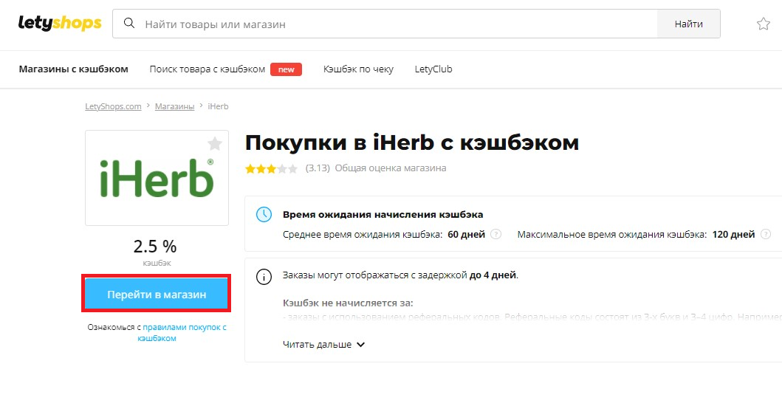Click Время ожидания начисления кэшбэка heading
The image size is (782, 406).
[x=383, y=215]
